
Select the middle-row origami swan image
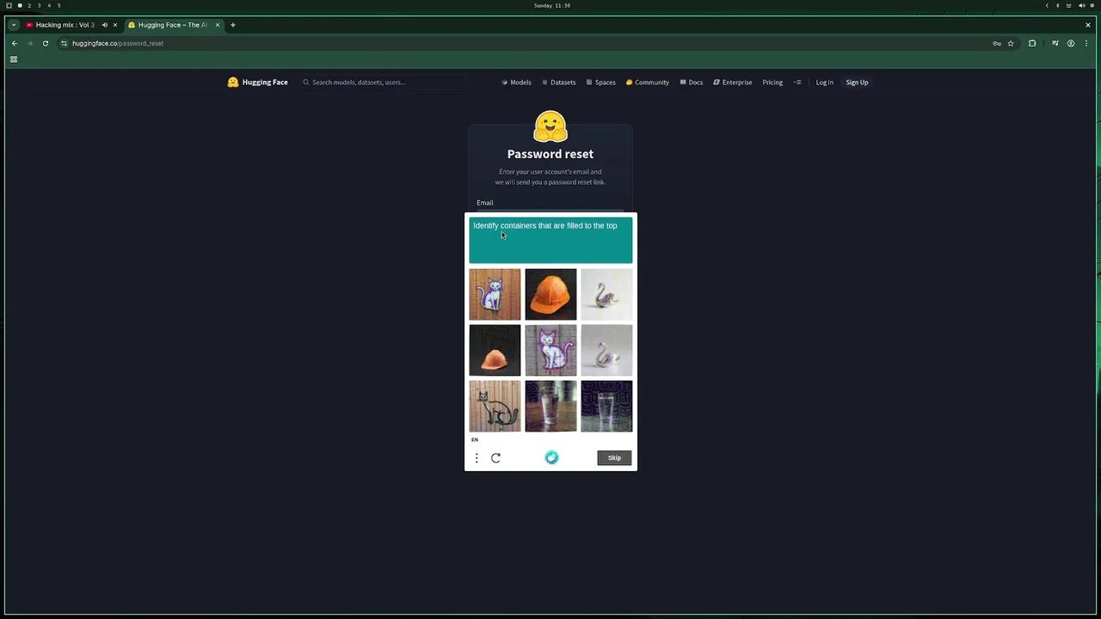pos(606,350)
